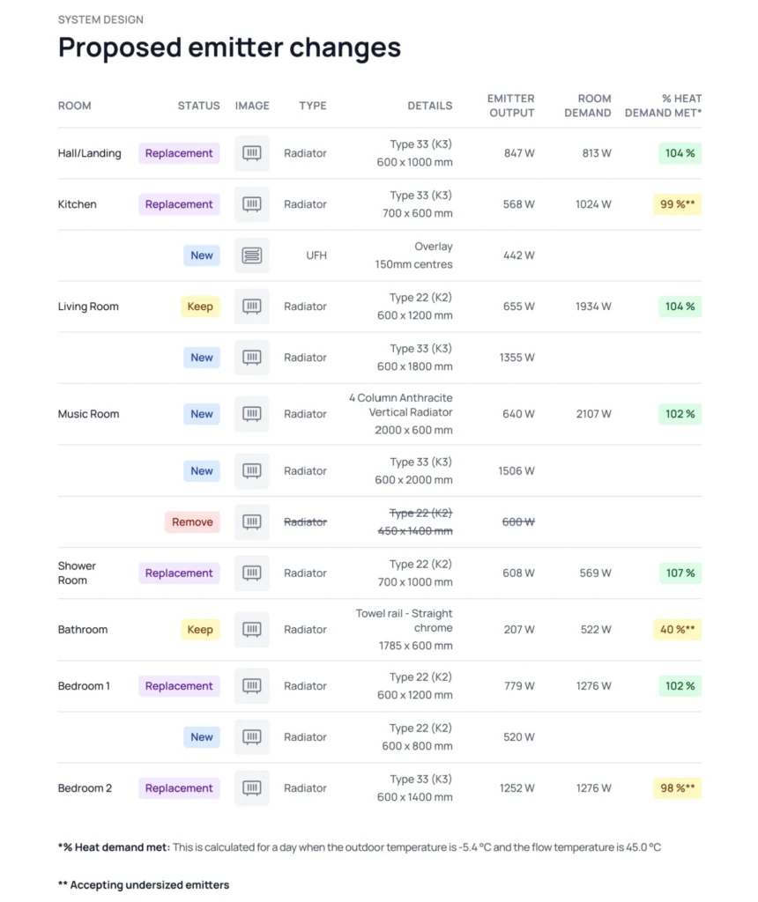This screenshot has height=902, width=758.
Task: Click the Bedroom 2 radiator icon
Action: (x=252, y=788)
